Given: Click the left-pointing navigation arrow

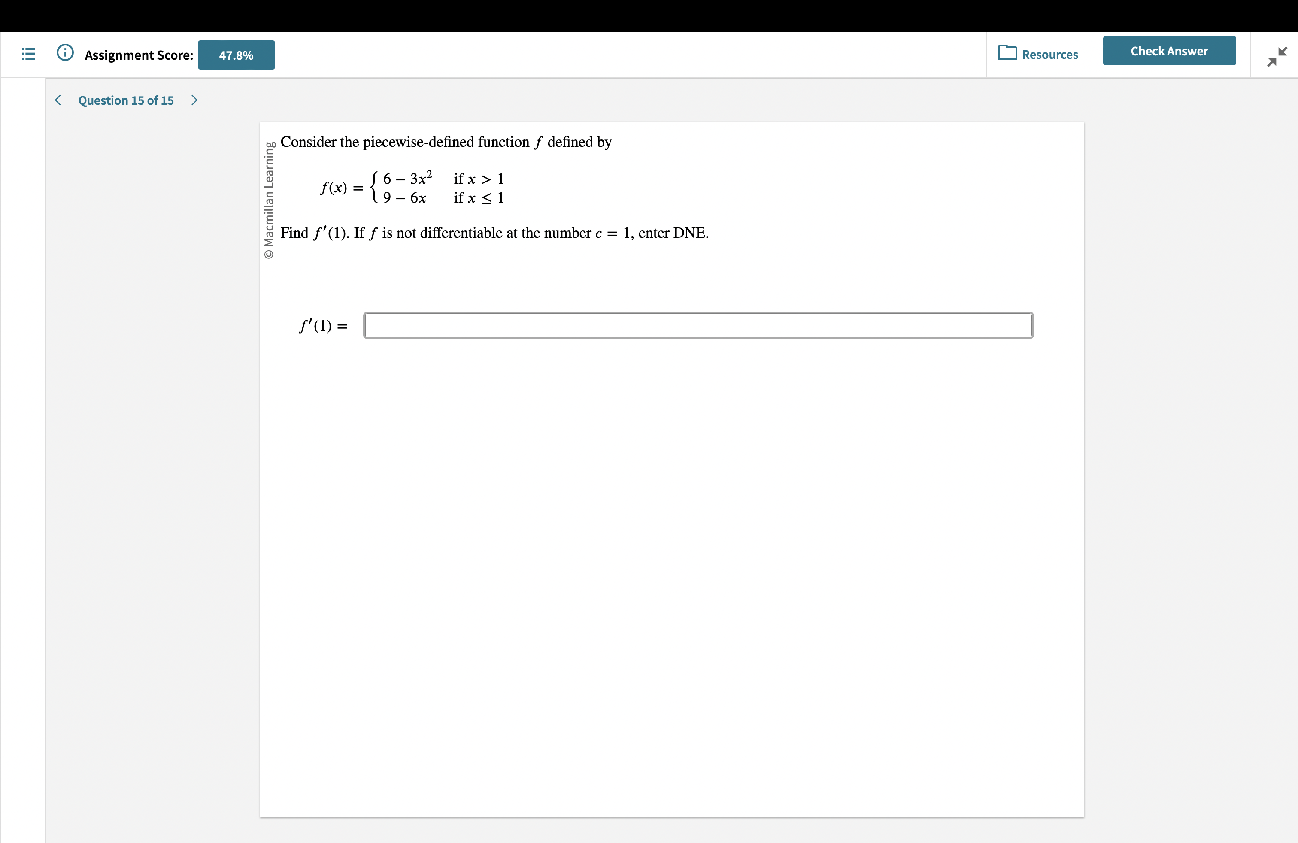Looking at the screenshot, I should coord(58,100).
